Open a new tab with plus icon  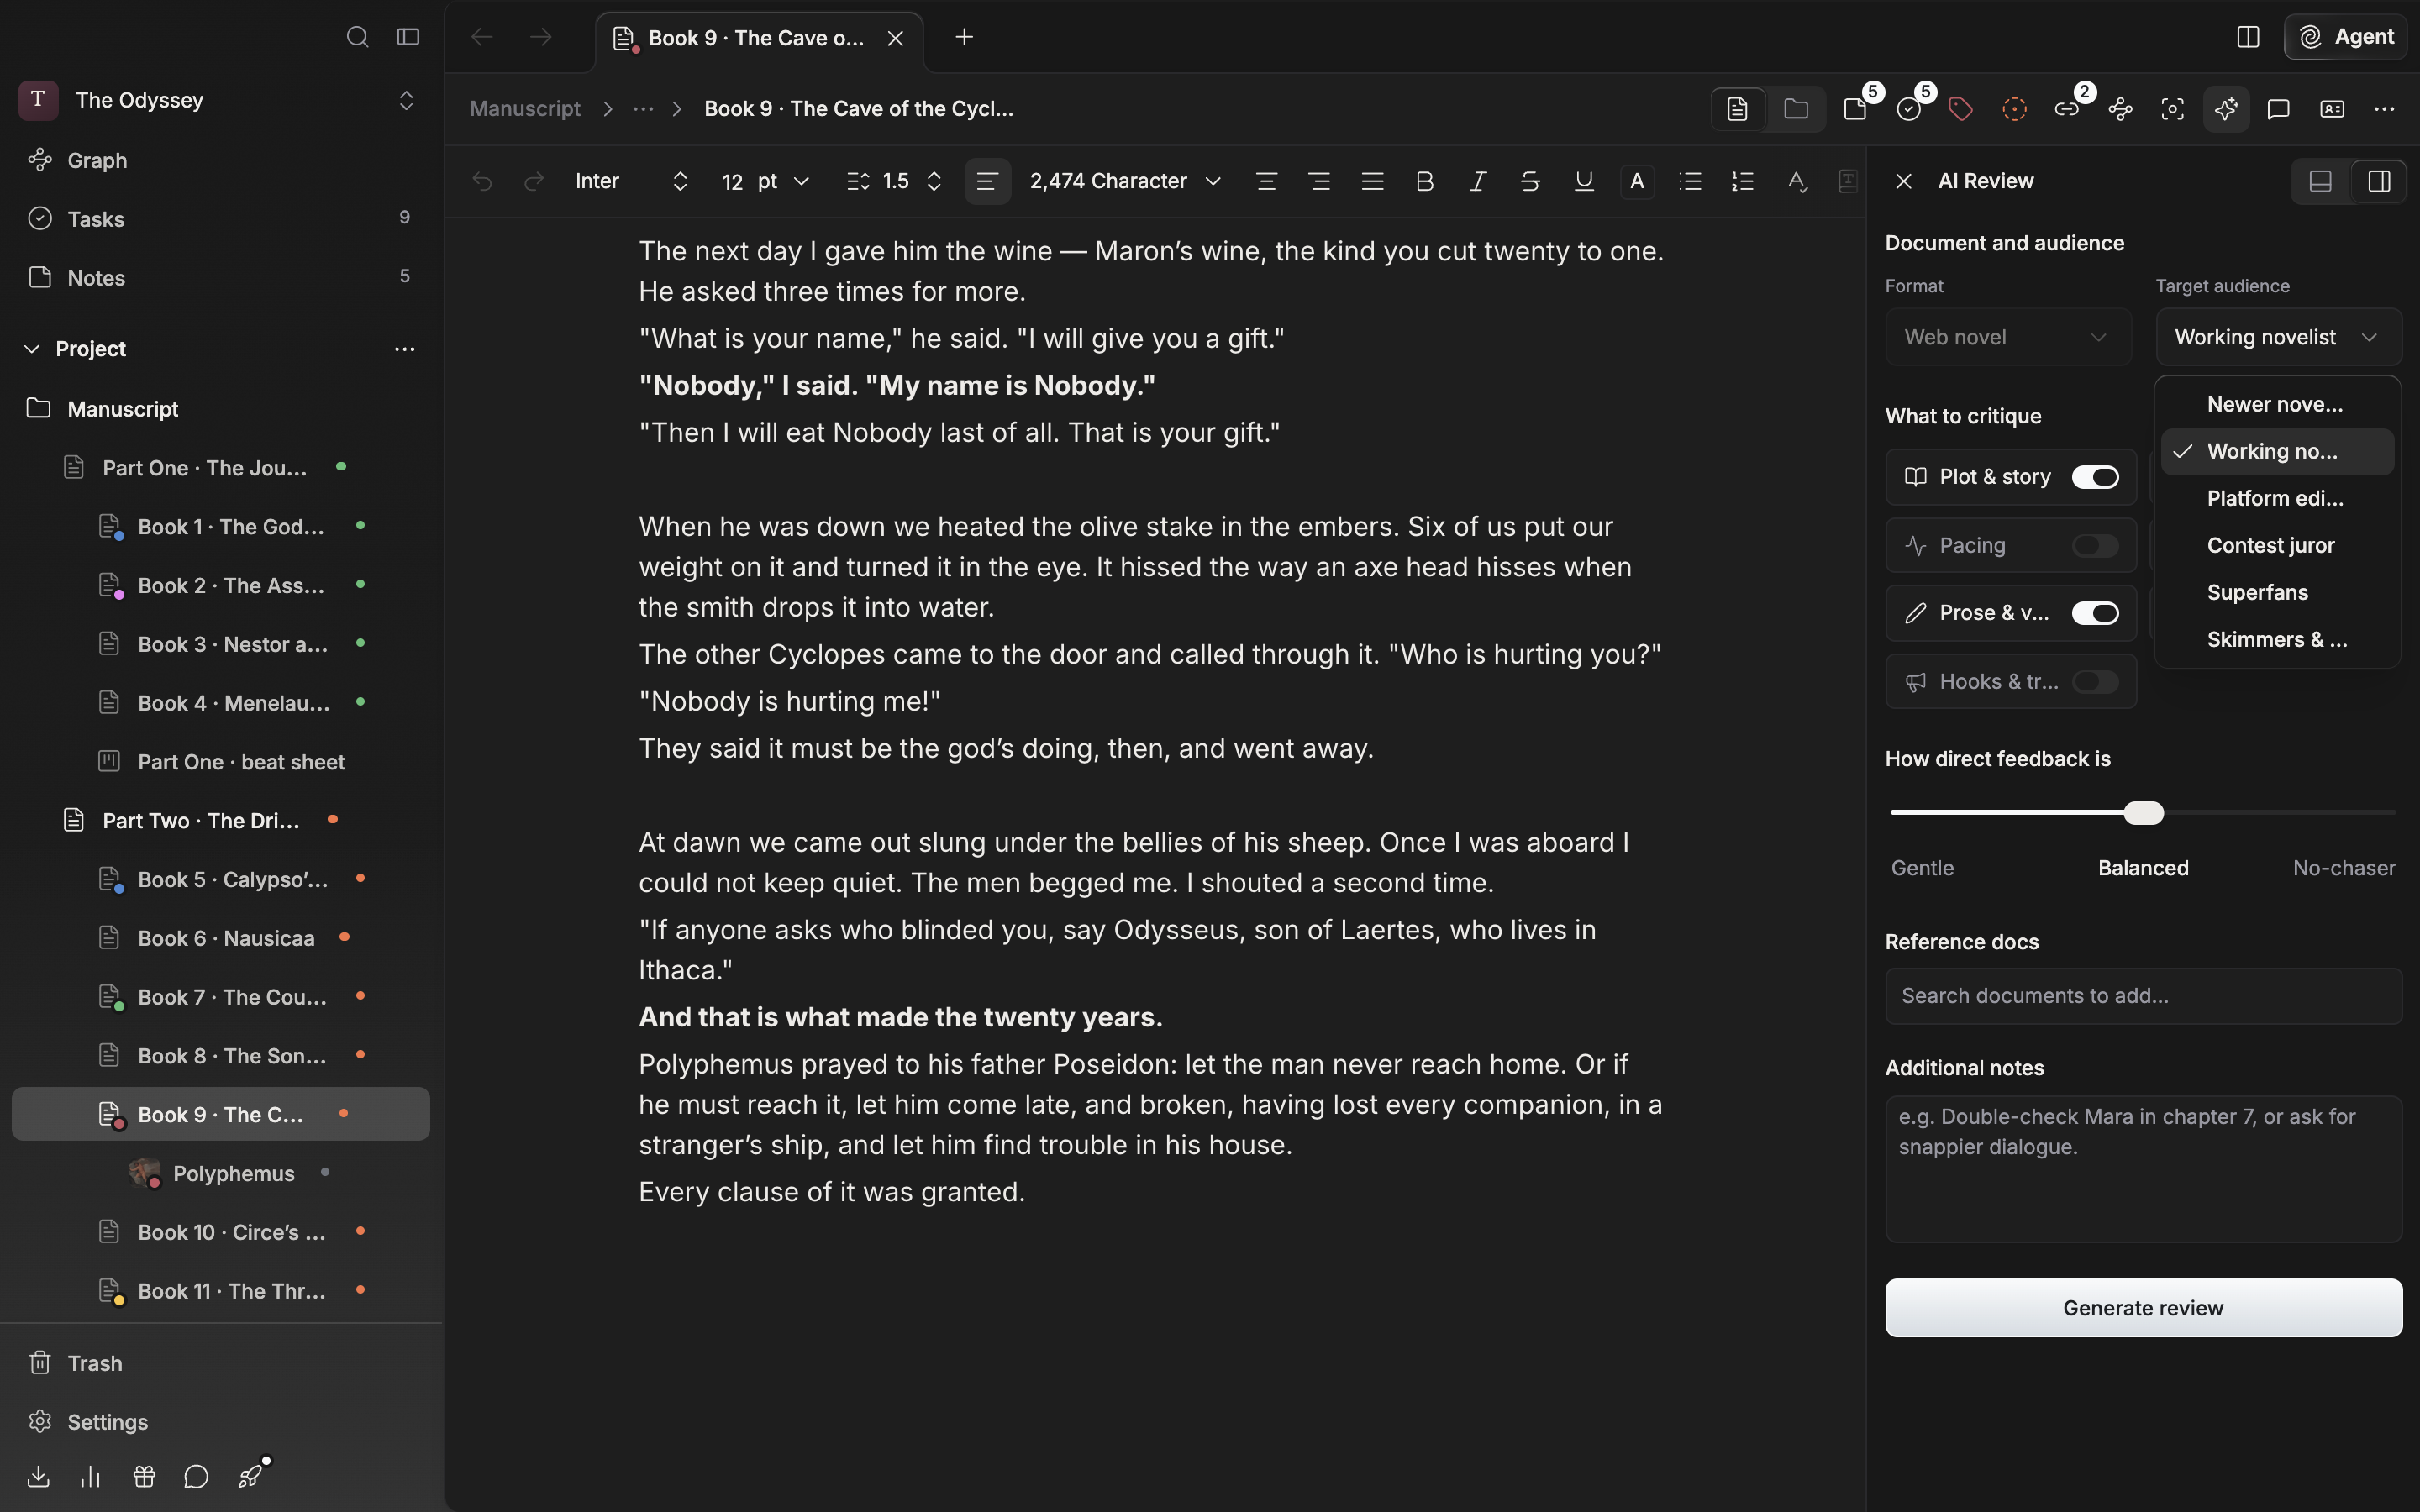click(964, 37)
